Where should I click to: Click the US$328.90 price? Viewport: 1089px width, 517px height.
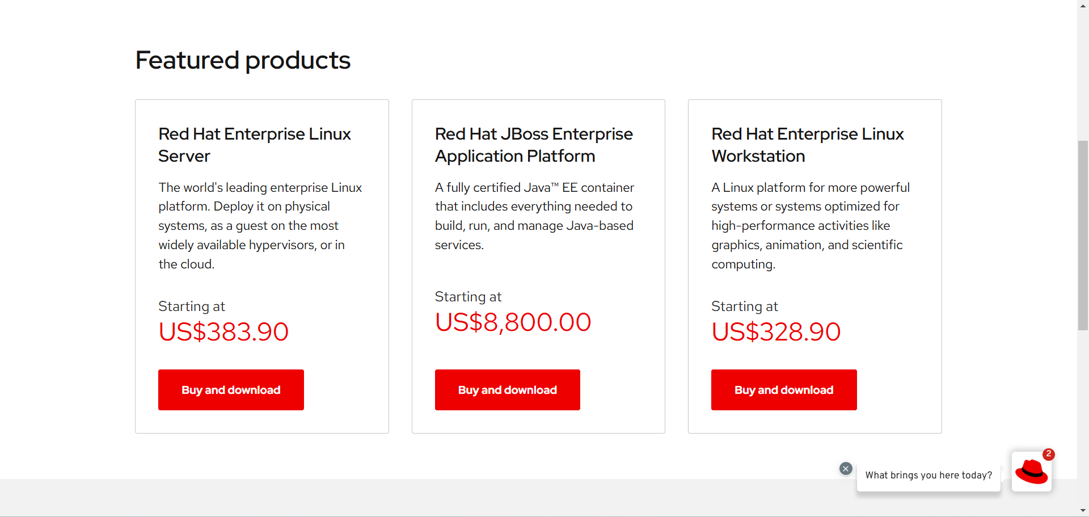(776, 332)
